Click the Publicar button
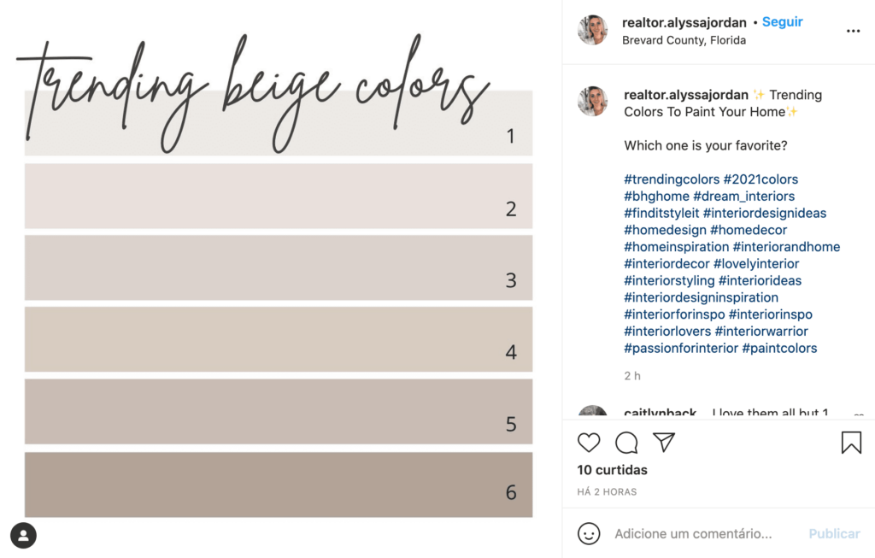This screenshot has height=558, width=875. pyautogui.click(x=833, y=533)
